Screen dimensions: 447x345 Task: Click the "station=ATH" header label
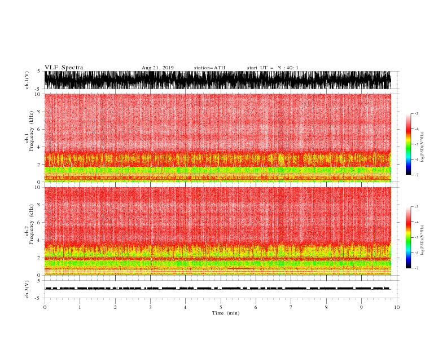[209, 68]
